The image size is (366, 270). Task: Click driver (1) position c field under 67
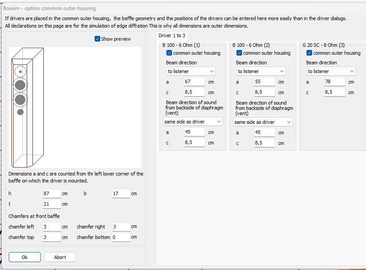[194, 92]
